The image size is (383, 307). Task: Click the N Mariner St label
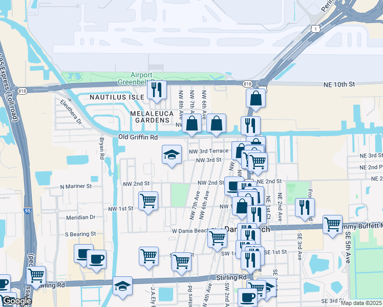(76, 186)
